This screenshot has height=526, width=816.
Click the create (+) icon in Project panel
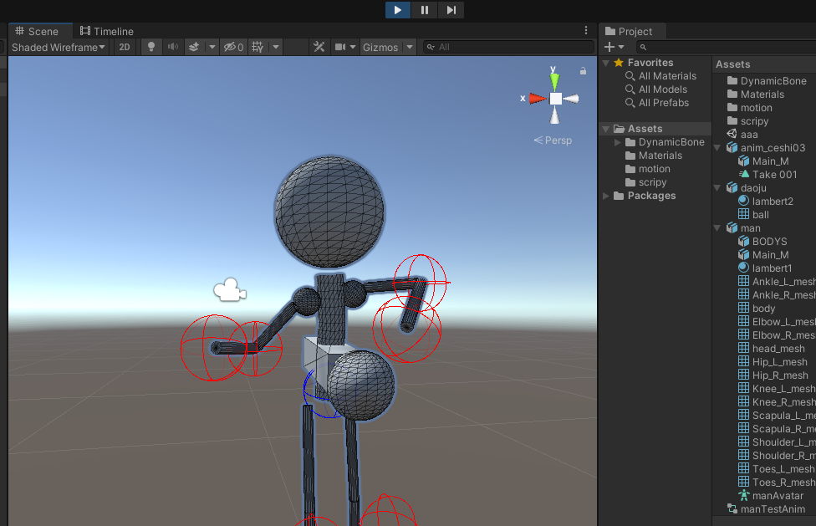[609, 46]
